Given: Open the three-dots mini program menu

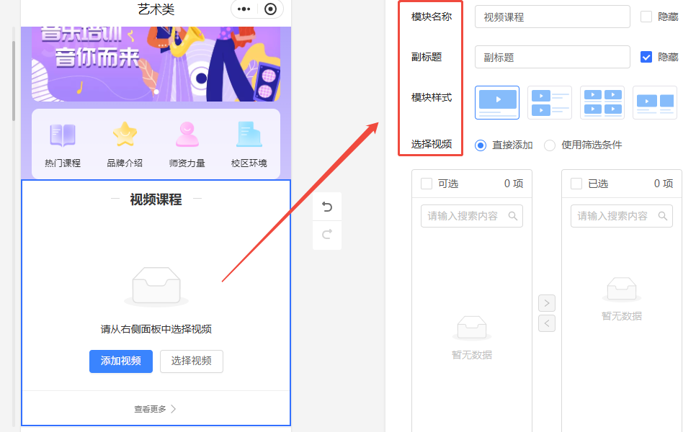Looking at the screenshot, I should (244, 9).
